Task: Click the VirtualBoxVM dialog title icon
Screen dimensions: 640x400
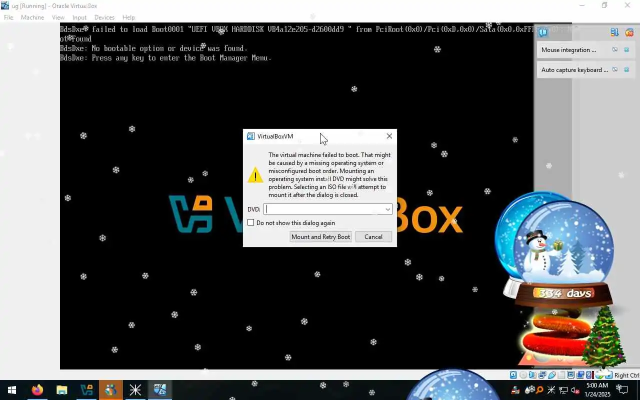Action: coord(250,136)
